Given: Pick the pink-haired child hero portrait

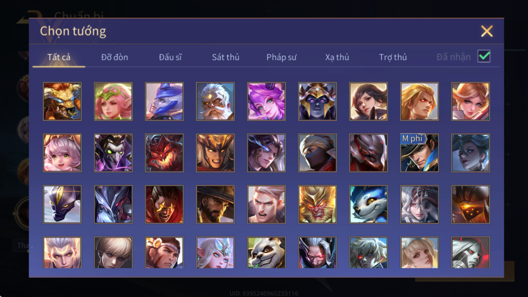Looking at the screenshot, I should (x=62, y=153).
